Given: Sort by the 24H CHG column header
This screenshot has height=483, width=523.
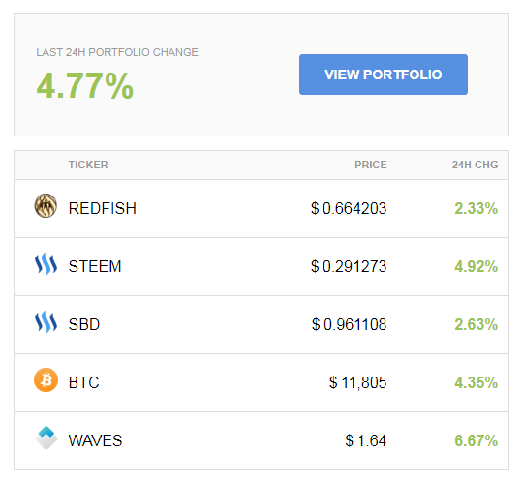Looking at the screenshot, I should [475, 165].
